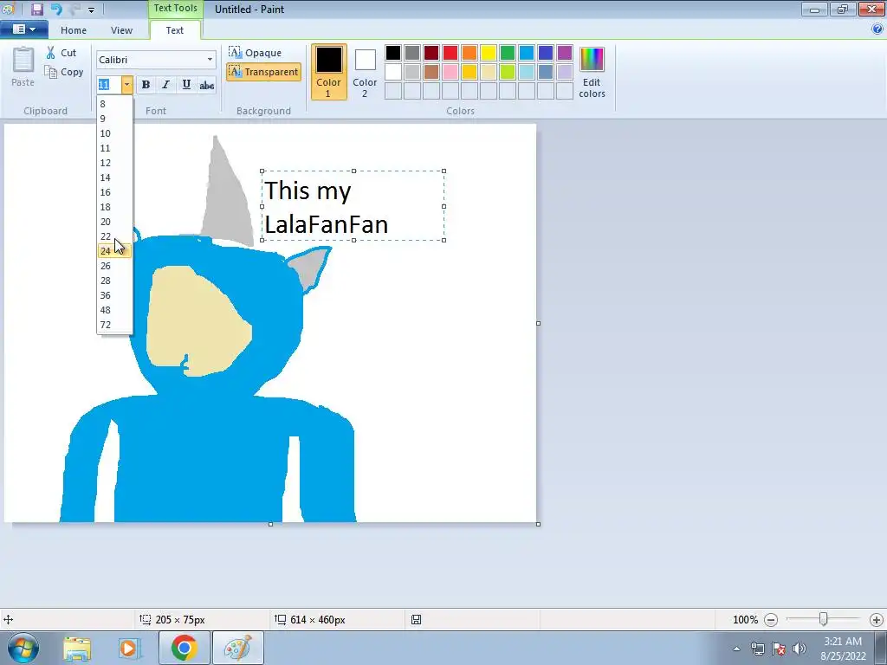Choose font size 36 from list
The height and width of the screenshot is (665, 887).
click(x=115, y=295)
